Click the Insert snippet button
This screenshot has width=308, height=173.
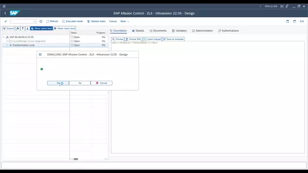pos(152,39)
